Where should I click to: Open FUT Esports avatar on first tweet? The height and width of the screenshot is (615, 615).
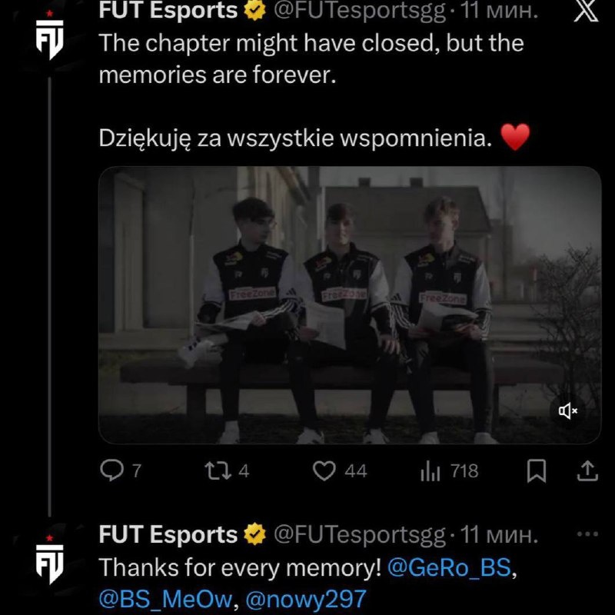(x=49, y=35)
